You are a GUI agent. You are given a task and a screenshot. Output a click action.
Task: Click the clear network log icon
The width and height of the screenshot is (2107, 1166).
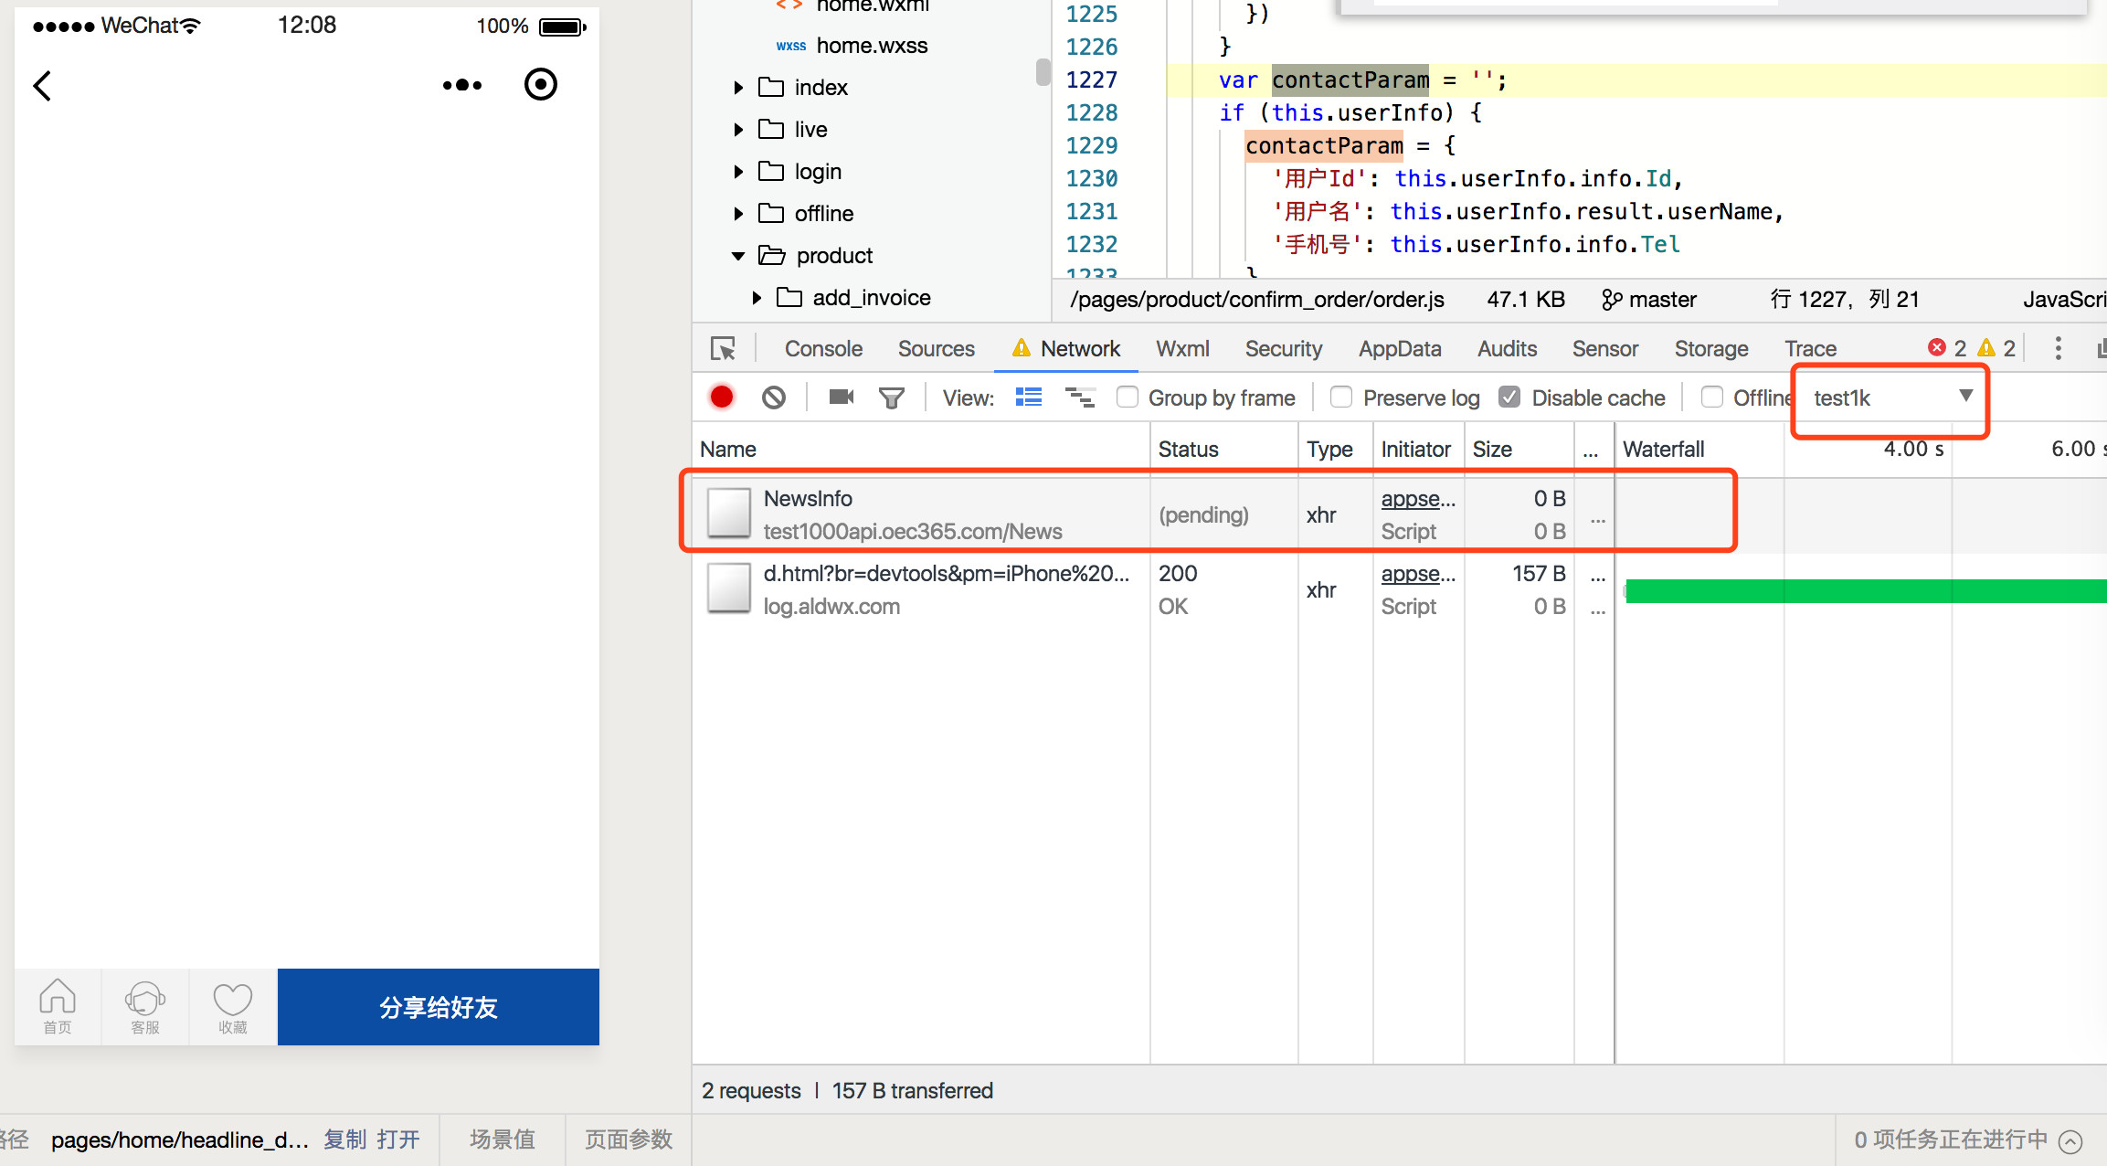774,397
